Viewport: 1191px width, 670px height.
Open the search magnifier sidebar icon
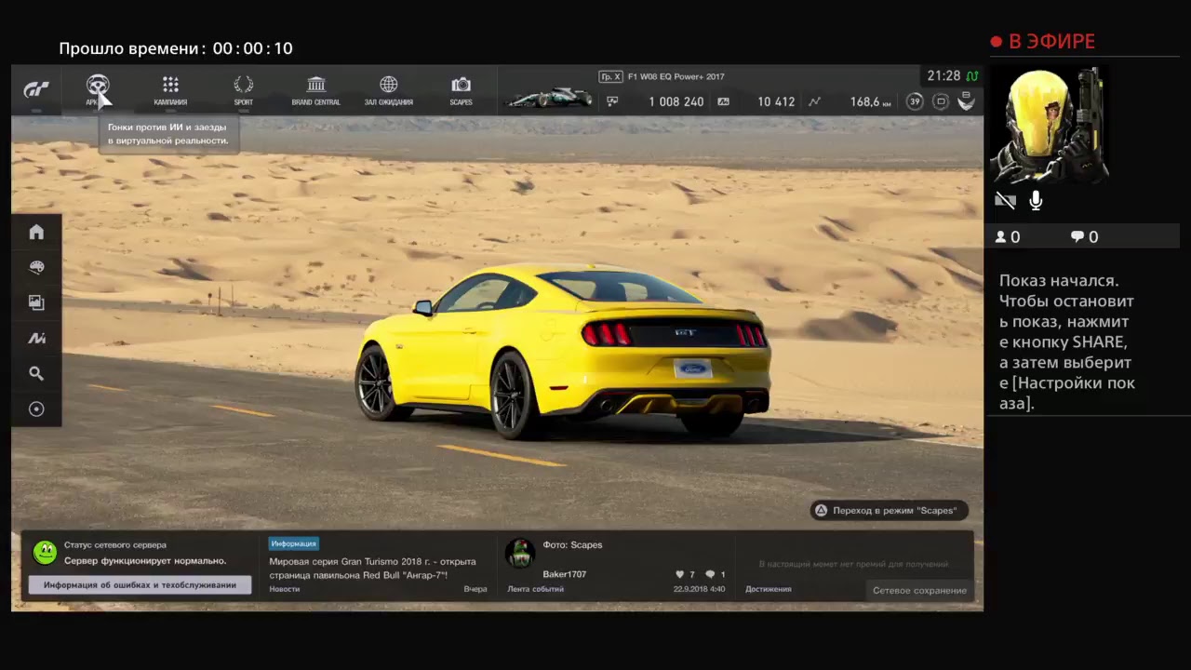[x=36, y=373]
